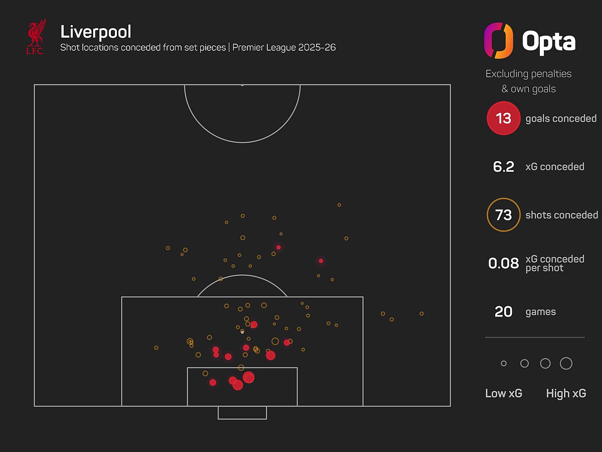Click the 0.08 xG per shot value
602x452 pixels.
point(503,263)
